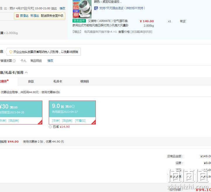Click the ¥44.90 deduction amount
211x192 pixels.
tap(13, 141)
